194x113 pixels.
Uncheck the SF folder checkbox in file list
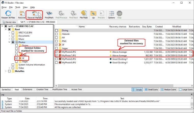point(57,45)
